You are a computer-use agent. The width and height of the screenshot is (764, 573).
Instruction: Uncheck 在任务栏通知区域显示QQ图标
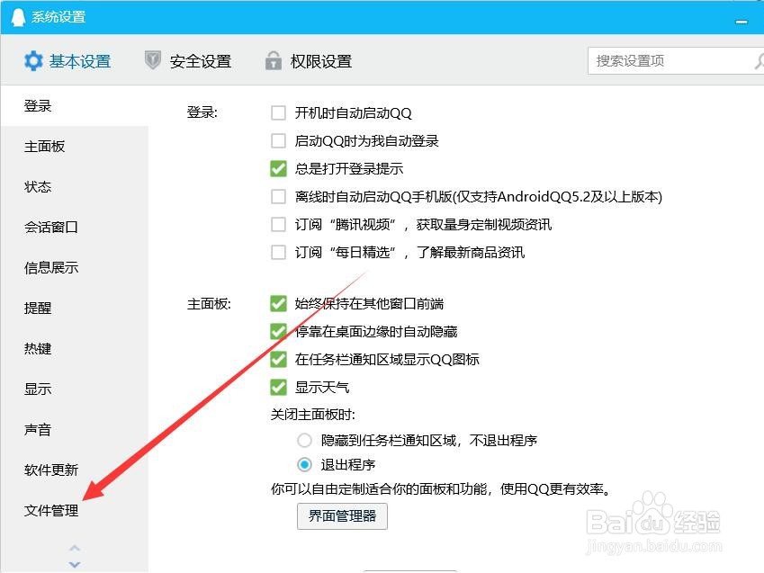point(278,360)
